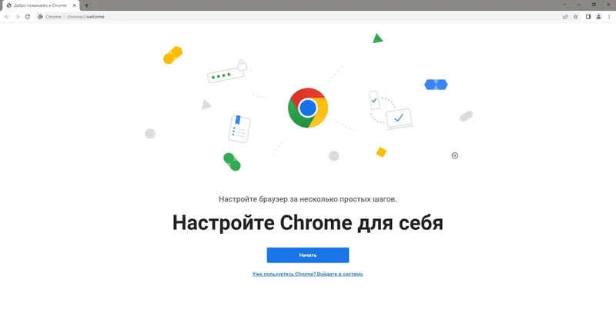The height and width of the screenshot is (333, 616).
Task: Open a new tab with the plus button
Action: (86, 5)
